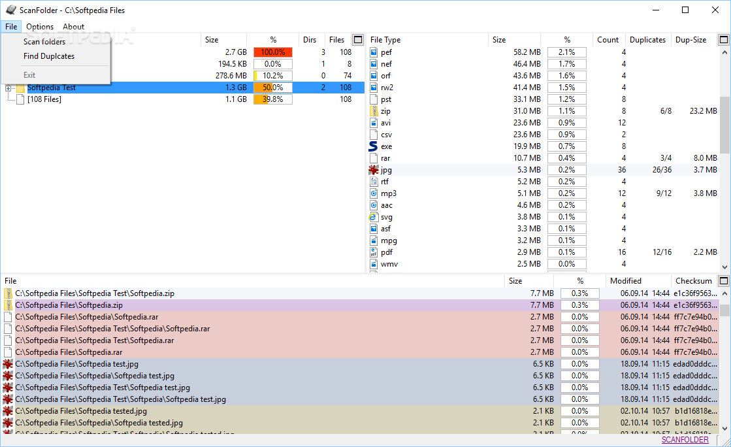
Task: Sort folder tree by Files column
Action: (336, 40)
